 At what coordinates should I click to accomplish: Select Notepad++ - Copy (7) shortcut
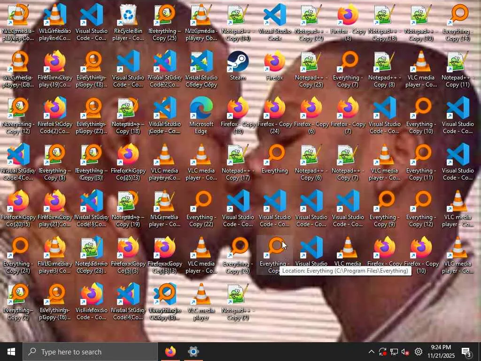click(x=348, y=163)
